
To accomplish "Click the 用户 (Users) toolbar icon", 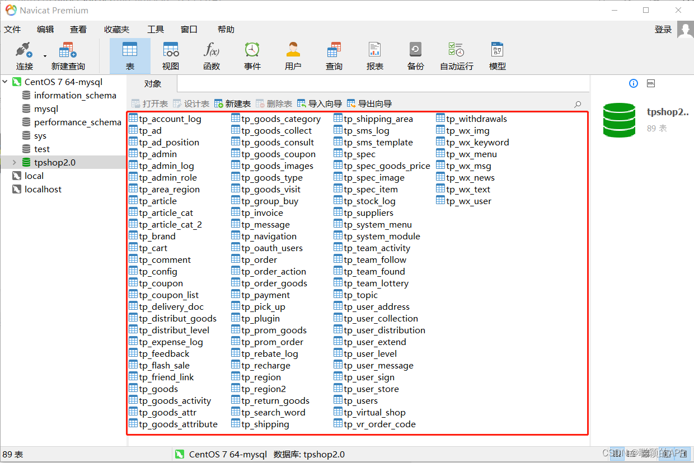I will pos(293,55).
